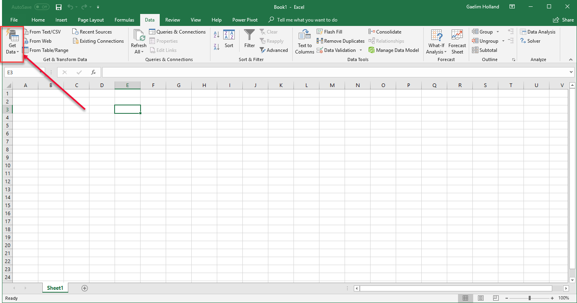Image resolution: width=577 pixels, height=303 pixels.
Task: Switch to Page Layout view
Action: [x=481, y=298]
